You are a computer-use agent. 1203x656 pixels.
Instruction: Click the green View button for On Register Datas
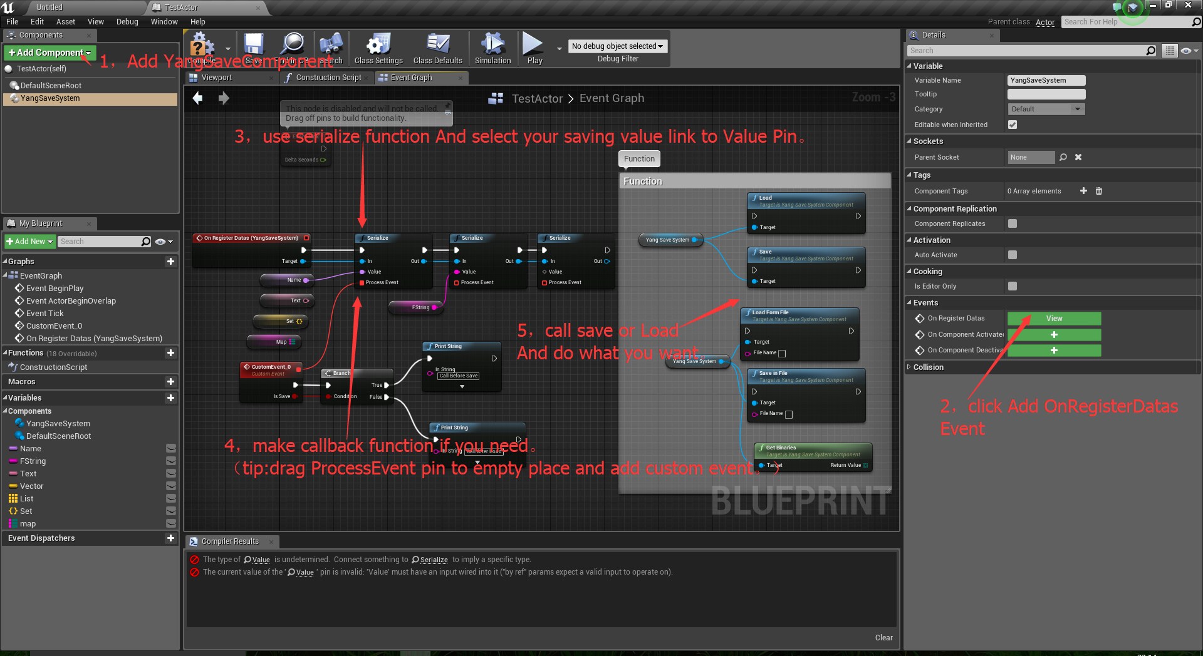point(1055,319)
